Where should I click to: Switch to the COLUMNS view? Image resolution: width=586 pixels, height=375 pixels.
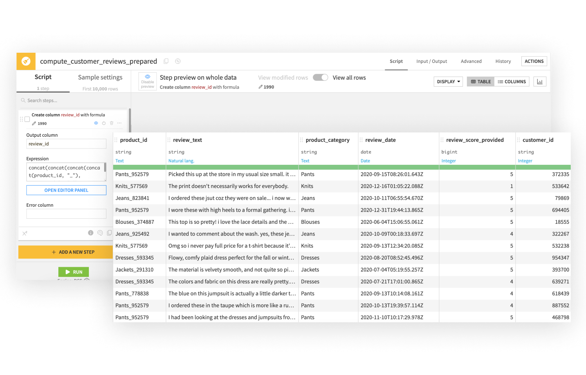pyautogui.click(x=512, y=82)
